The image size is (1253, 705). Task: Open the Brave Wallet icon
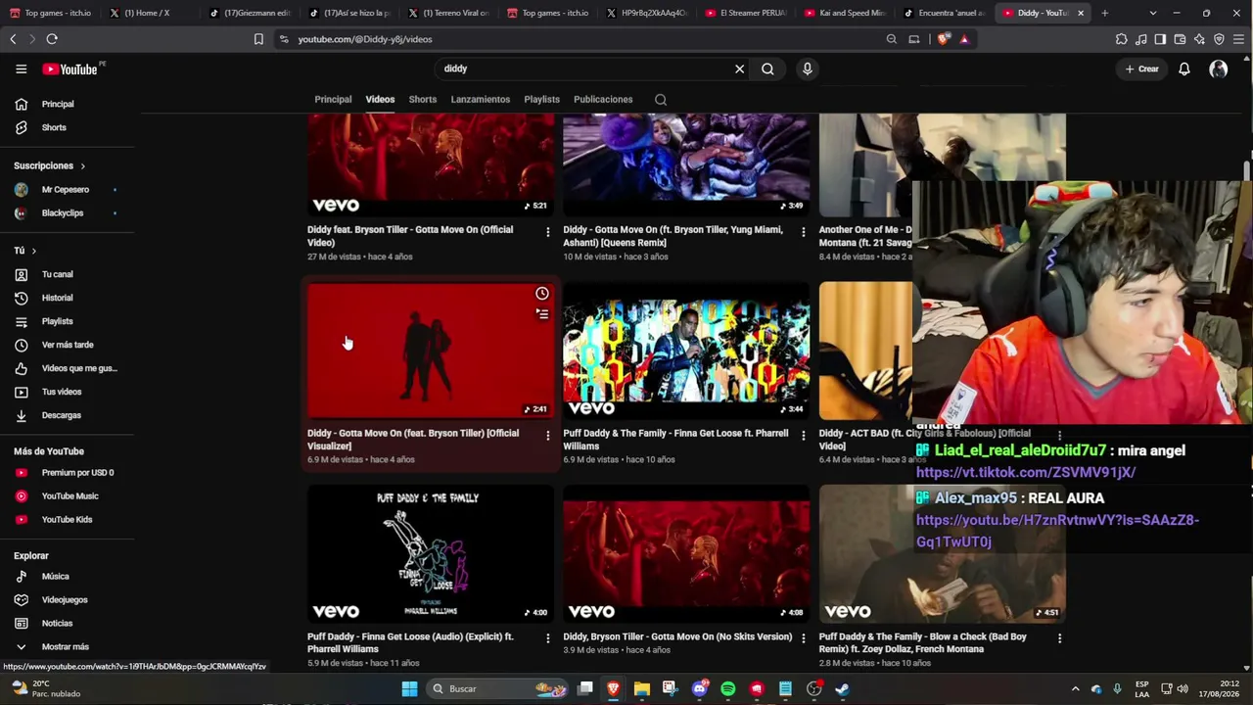coord(1180,39)
